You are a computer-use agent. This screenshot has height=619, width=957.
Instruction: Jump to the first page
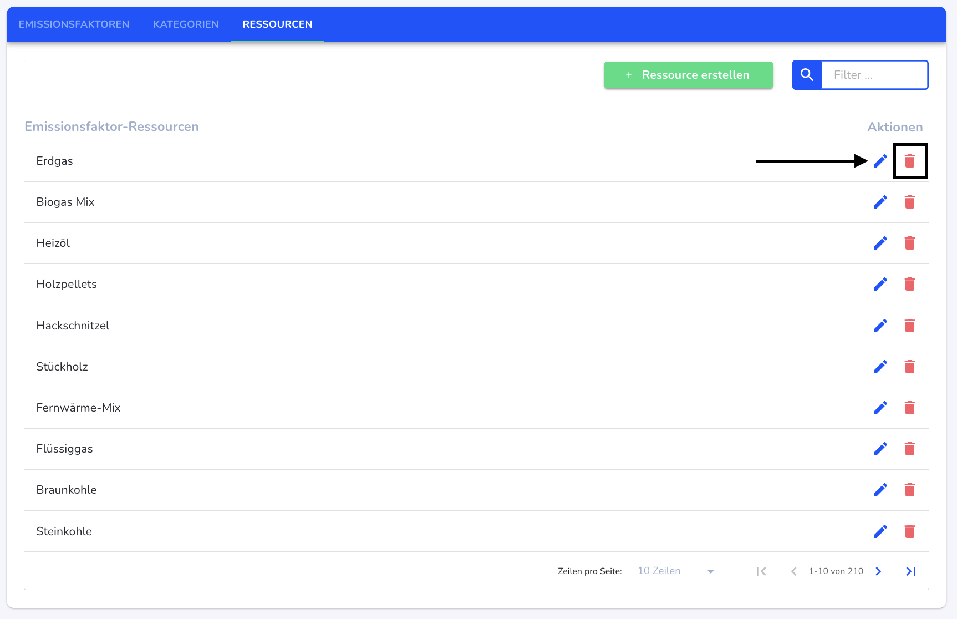[761, 571]
